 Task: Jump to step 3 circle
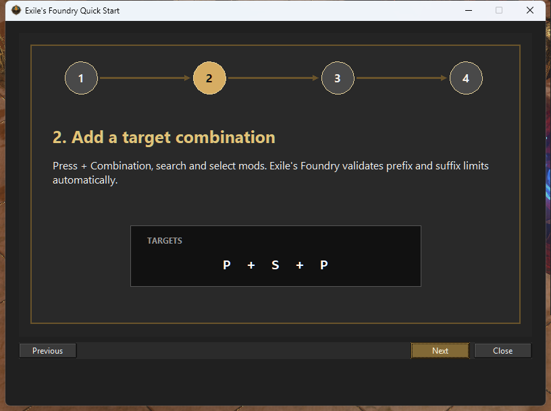(338, 78)
